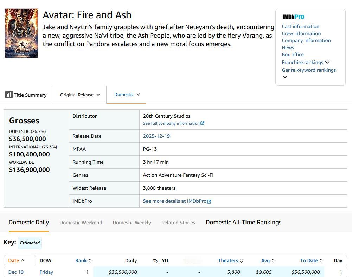Click the Franchise rankings link text

pyautogui.click(x=302, y=62)
